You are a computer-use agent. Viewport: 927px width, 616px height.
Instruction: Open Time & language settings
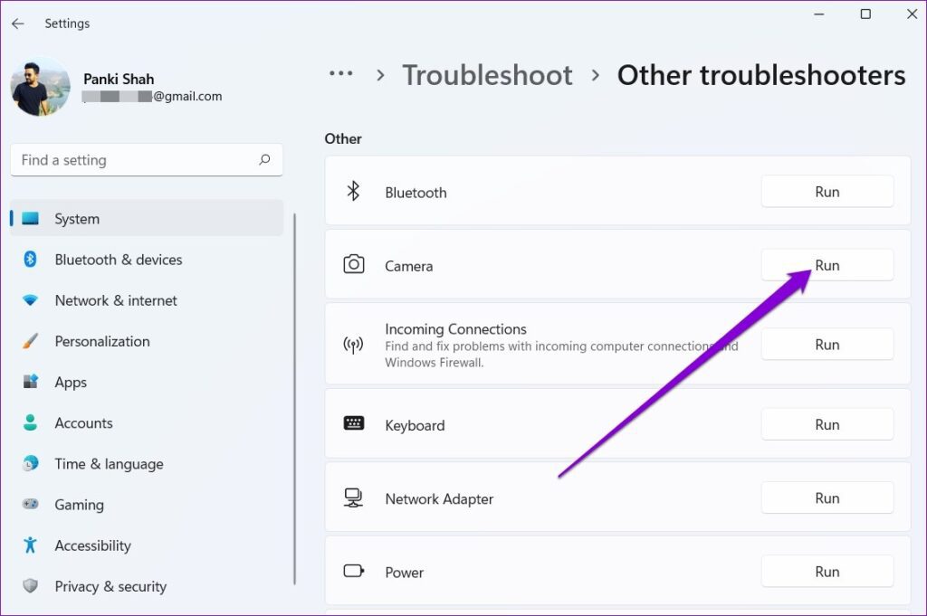click(107, 463)
